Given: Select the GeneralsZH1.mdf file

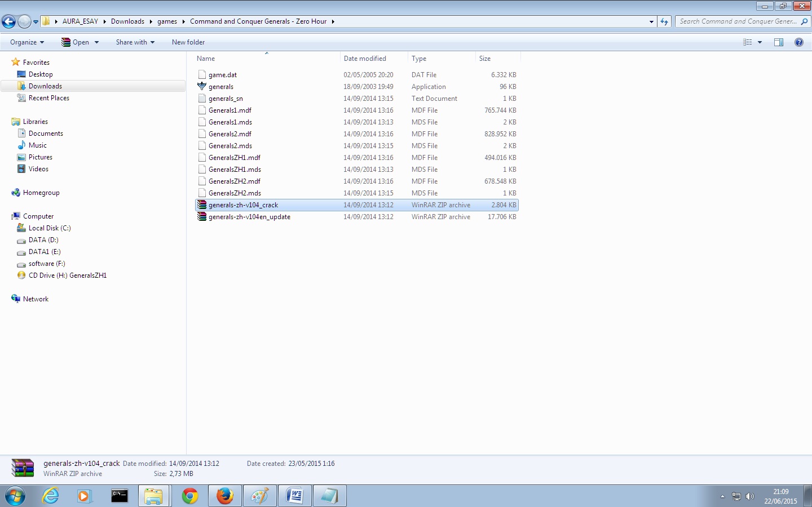Looking at the screenshot, I should (235, 158).
